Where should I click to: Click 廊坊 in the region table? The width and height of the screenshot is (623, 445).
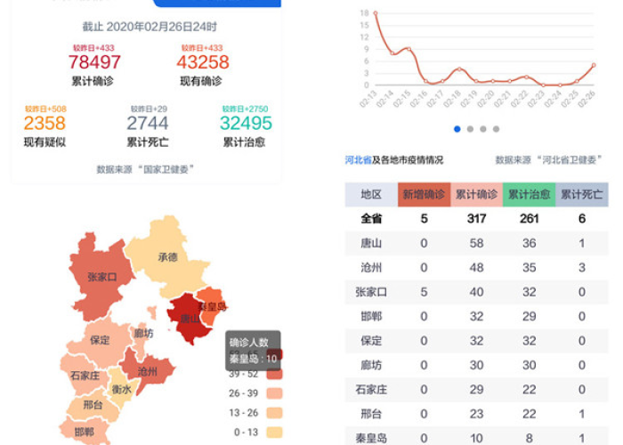click(371, 365)
